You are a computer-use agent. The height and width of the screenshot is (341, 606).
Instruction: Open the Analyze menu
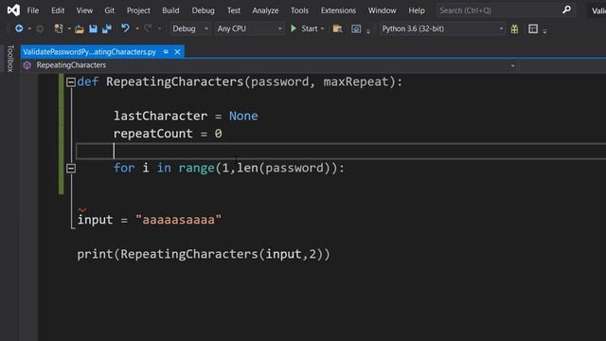265,10
